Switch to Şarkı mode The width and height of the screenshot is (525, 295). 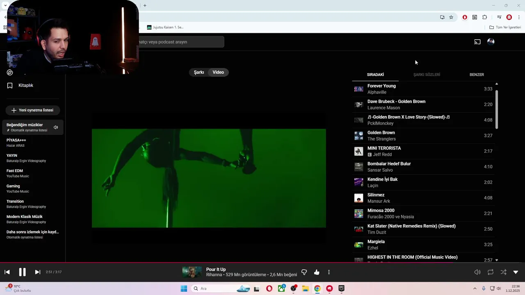199,72
